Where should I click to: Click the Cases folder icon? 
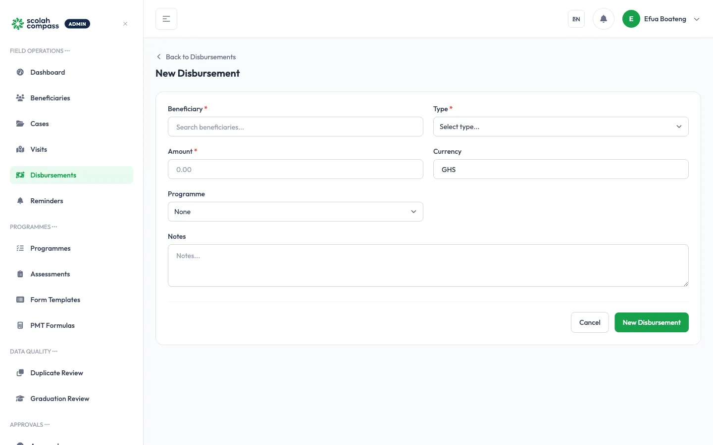[x=20, y=124]
